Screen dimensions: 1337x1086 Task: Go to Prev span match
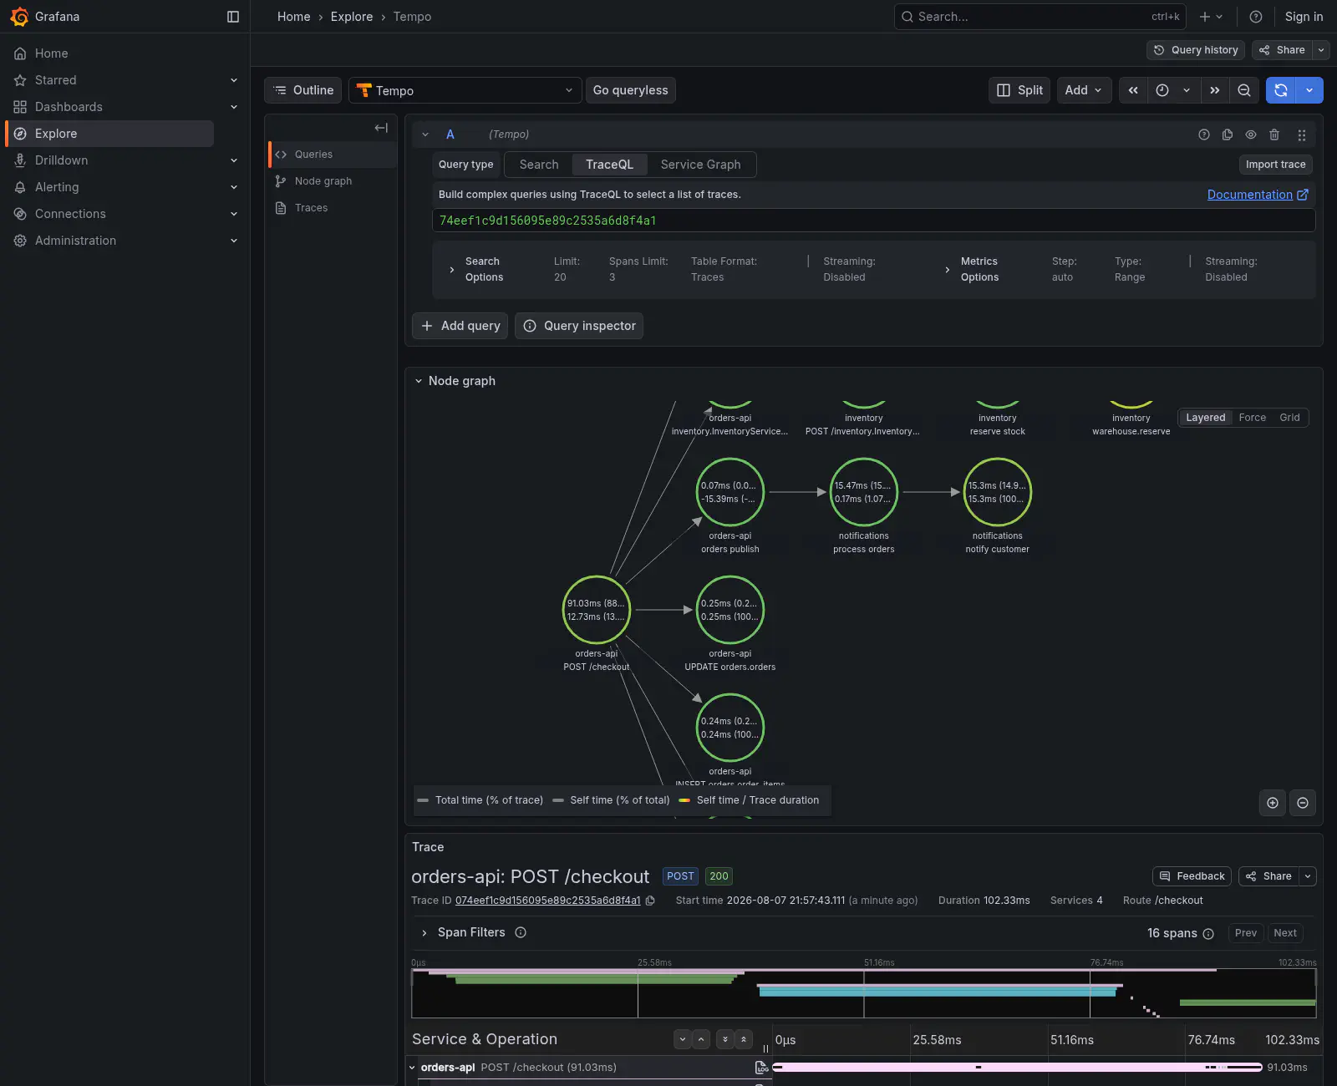(x=1245, y=933)
